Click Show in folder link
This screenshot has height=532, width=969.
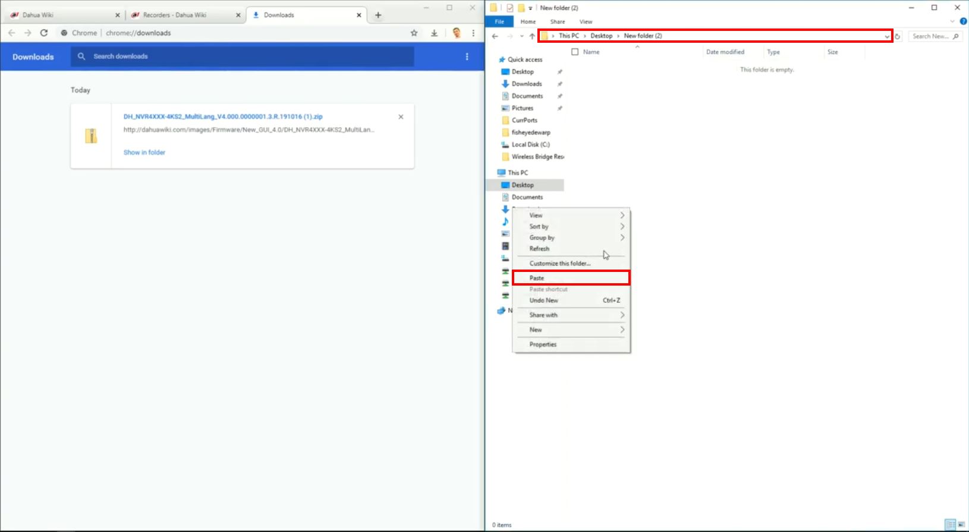(x=144, y=153)
